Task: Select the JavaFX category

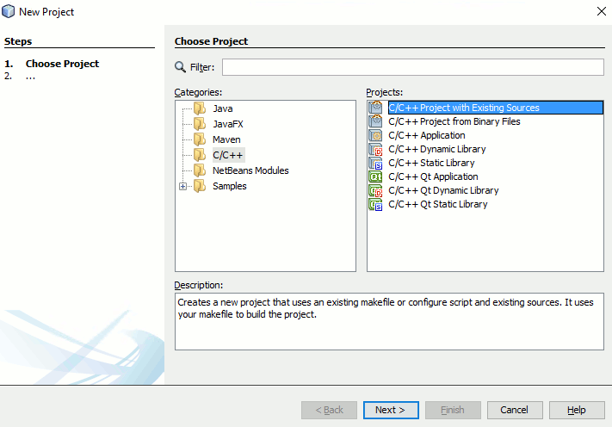Action: 228,124
